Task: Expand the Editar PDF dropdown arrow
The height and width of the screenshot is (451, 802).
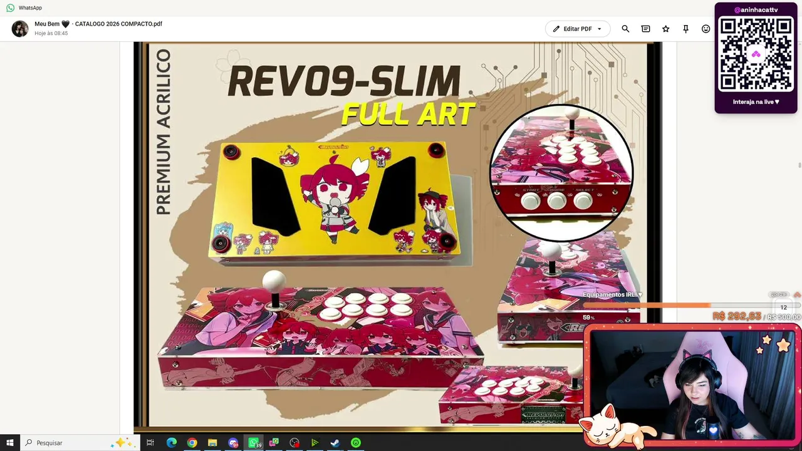Action: (x=600, y=29)
